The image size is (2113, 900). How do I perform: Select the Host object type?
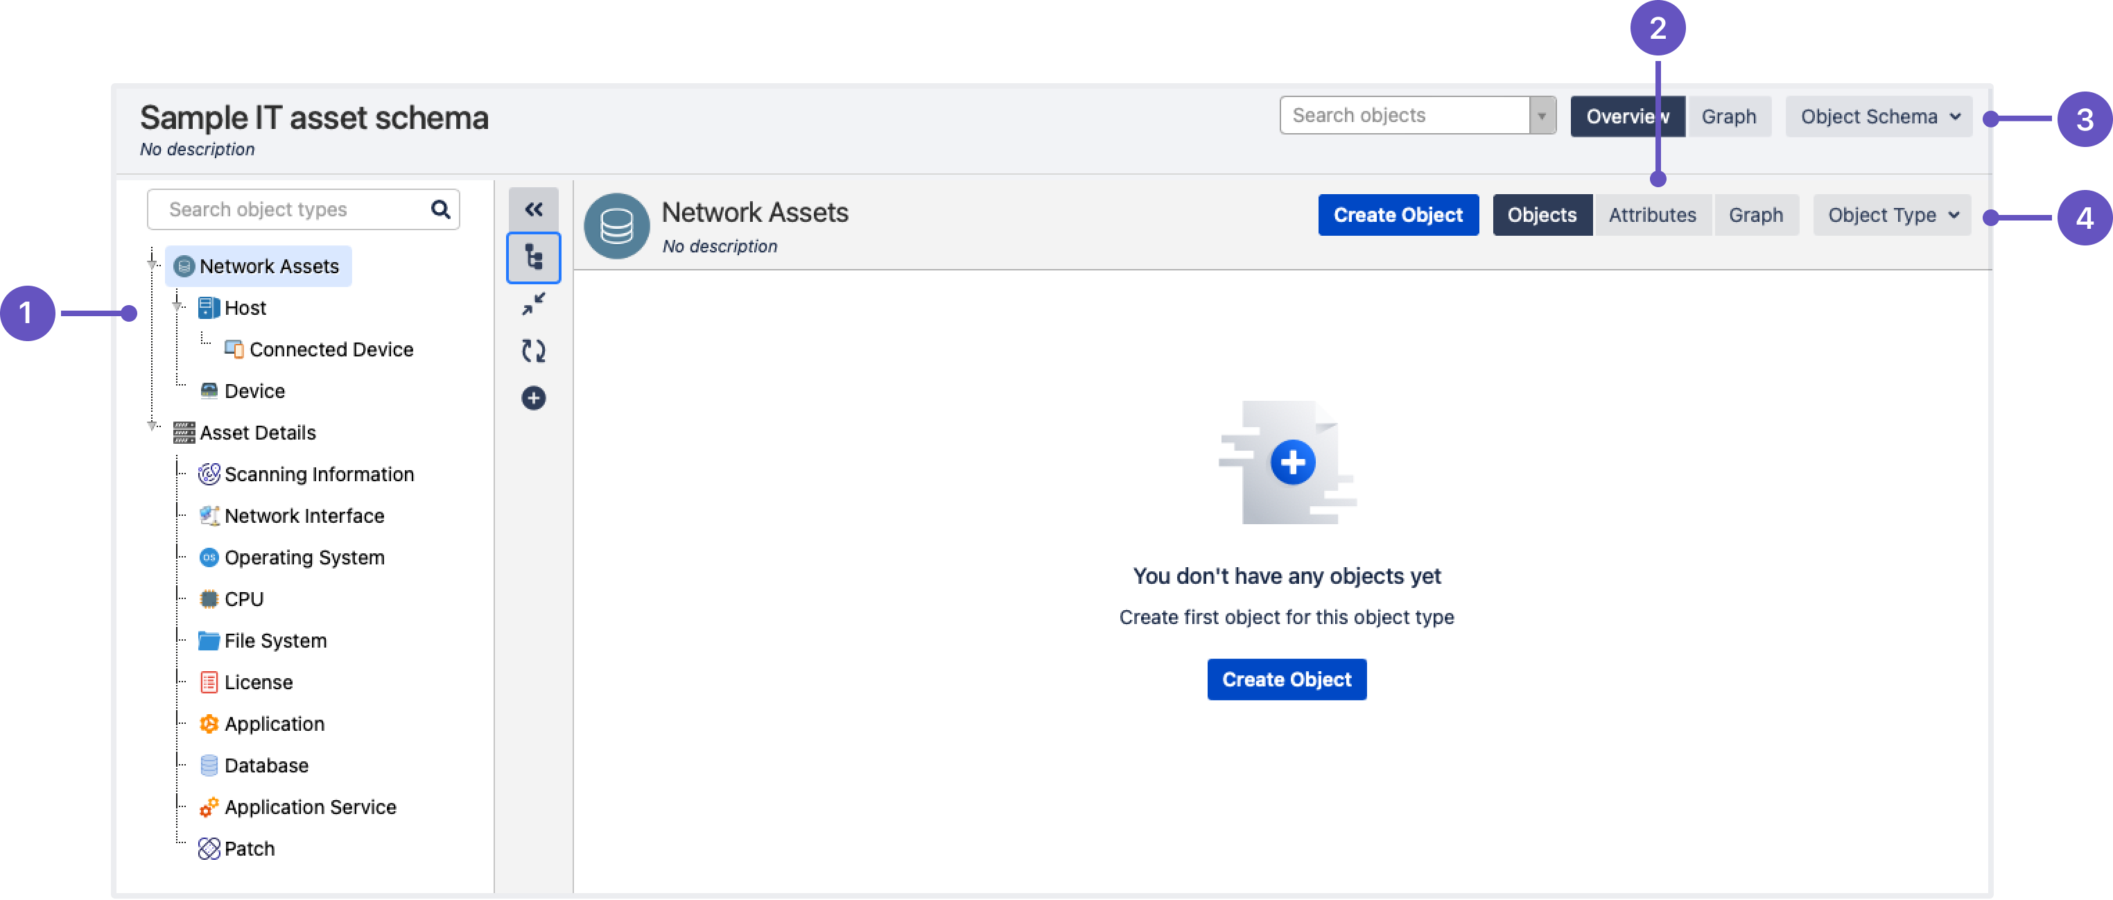pyautogui.click(x=245, y=308)
